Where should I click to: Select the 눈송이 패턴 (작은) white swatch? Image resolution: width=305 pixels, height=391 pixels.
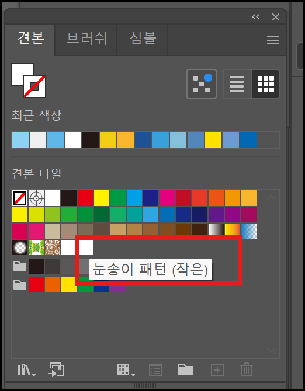click(86, 247)
